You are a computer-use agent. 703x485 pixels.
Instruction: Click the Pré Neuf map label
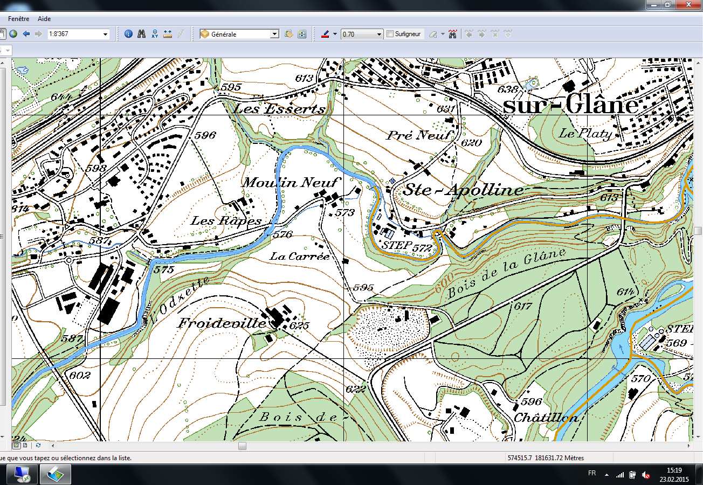pyautogui.click(x=418, y=135)
